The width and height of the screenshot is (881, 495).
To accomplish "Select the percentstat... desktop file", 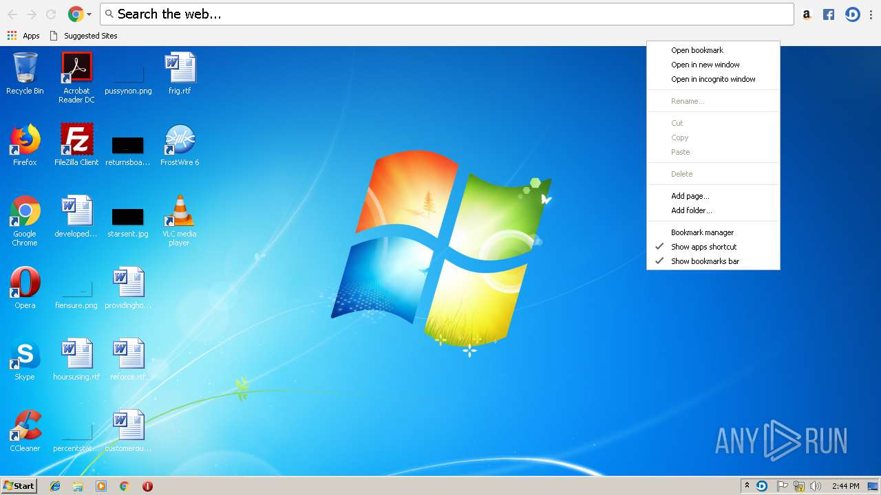I will point(76,437).
